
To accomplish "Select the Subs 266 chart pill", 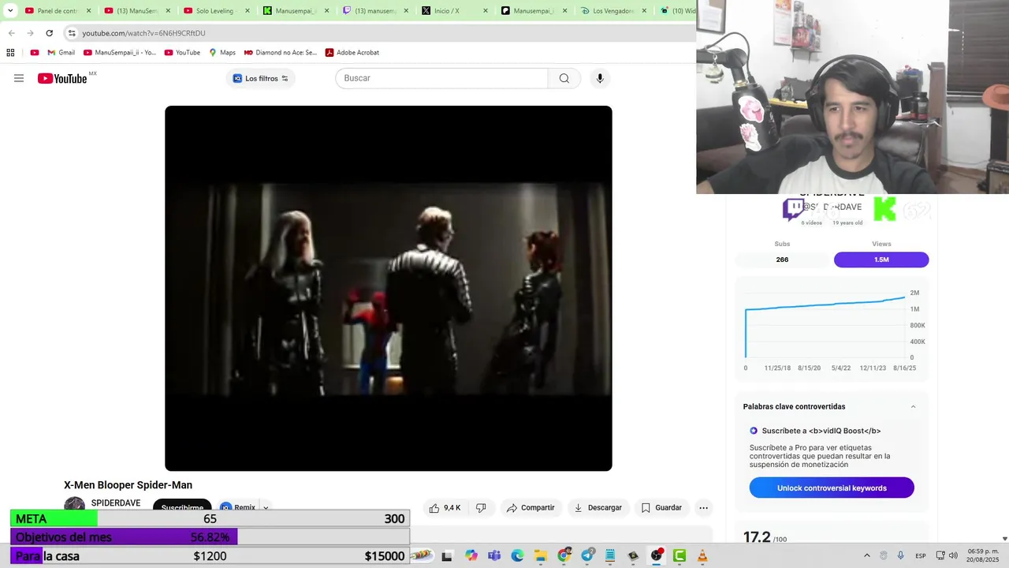I will pos(782,260).
